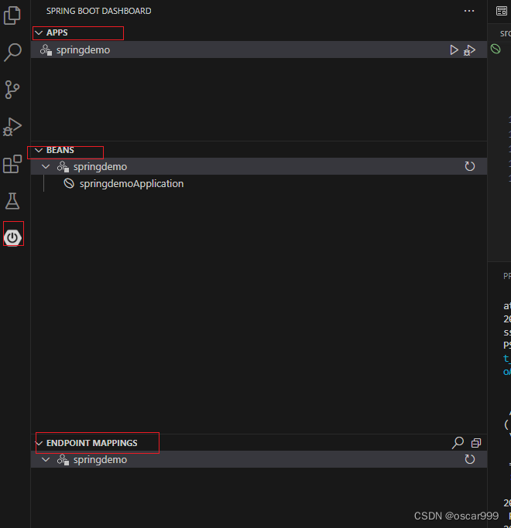Click the editor layout icon at top right
This screenshot has width=511, height=528.
pyautogui.click(x=502, y=11)
